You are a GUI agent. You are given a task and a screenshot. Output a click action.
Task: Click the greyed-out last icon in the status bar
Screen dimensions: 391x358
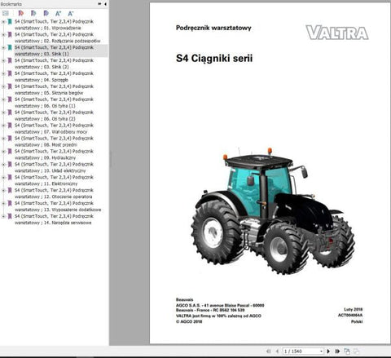click(356, 351)
